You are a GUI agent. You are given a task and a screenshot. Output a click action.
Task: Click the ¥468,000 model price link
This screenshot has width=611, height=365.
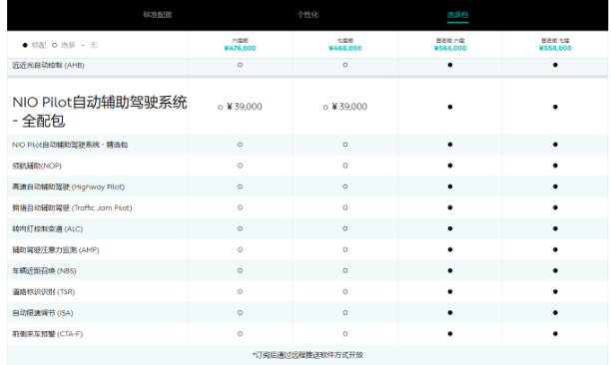click(x=345, y=48)
